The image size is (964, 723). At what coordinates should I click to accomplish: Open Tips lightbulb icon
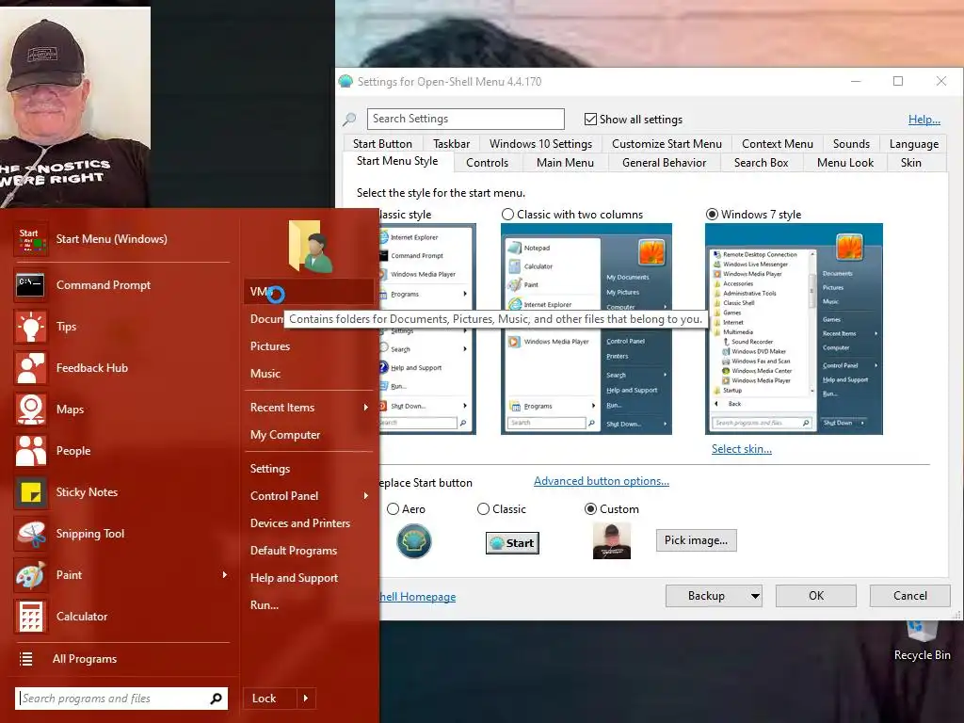tap(31, 327)
